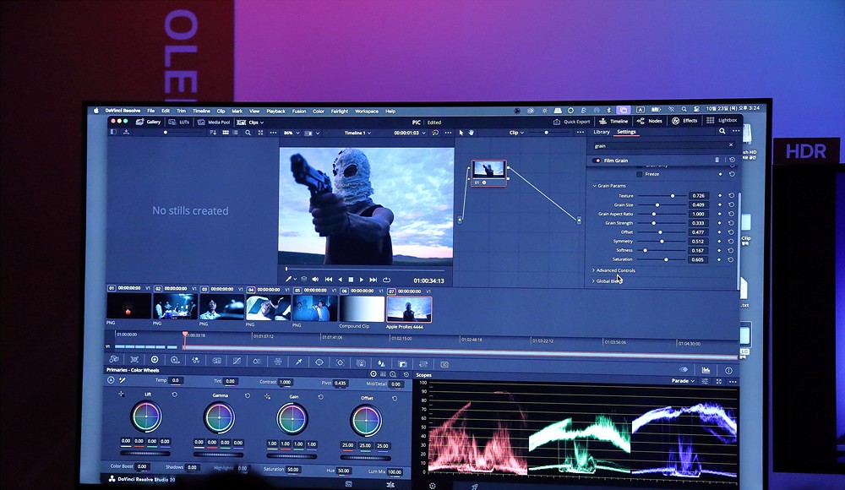Click the Quick Export button
Image resolution: width=845 pixels, height=490 pixels.
[x=573, y=121]
